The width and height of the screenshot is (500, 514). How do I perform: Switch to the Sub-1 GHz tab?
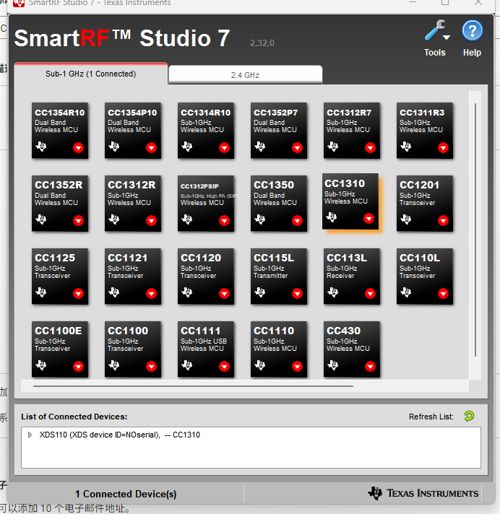(91, 74)
